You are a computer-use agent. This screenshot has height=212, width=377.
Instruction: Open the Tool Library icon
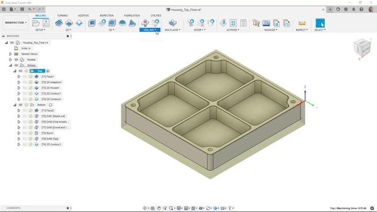(256, 23)
